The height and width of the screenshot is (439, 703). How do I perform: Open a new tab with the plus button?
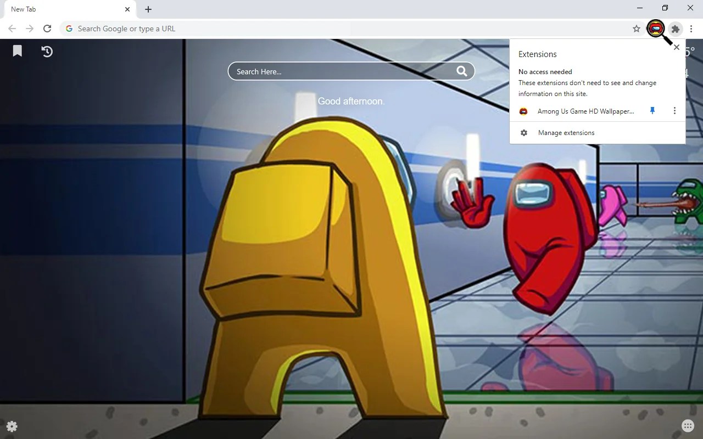click(148, 9)
